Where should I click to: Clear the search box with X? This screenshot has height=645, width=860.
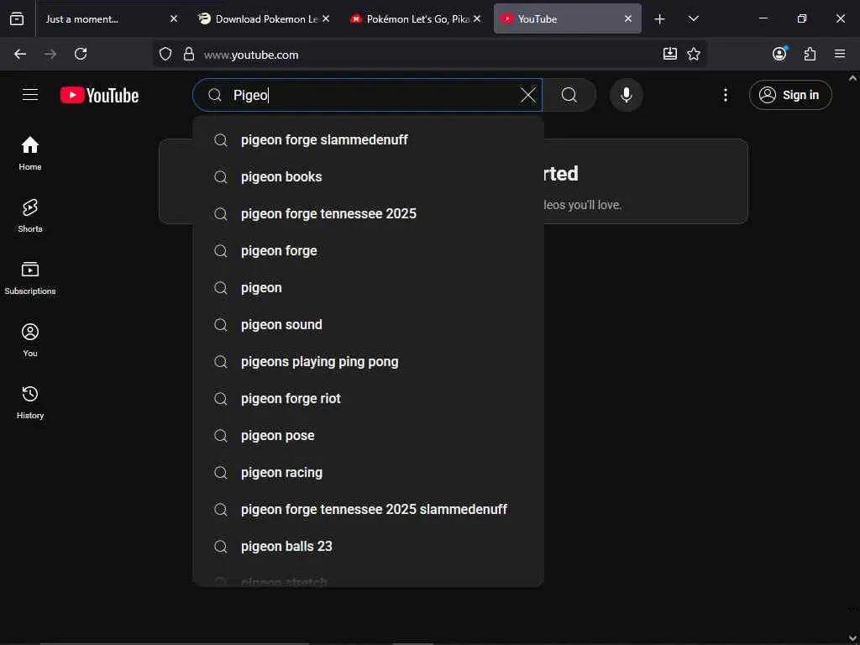tap(528, 95)
